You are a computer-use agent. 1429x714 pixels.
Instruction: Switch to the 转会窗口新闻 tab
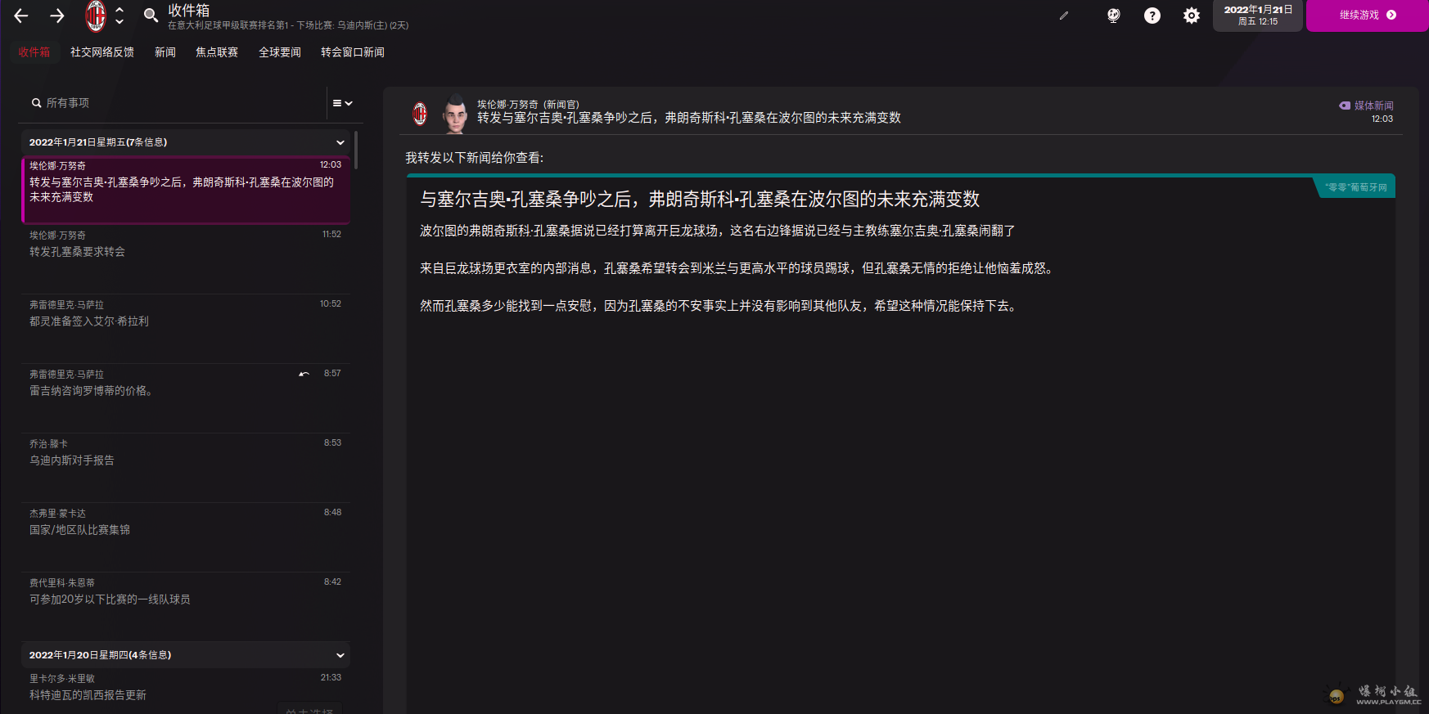click(x=353, y=52)
